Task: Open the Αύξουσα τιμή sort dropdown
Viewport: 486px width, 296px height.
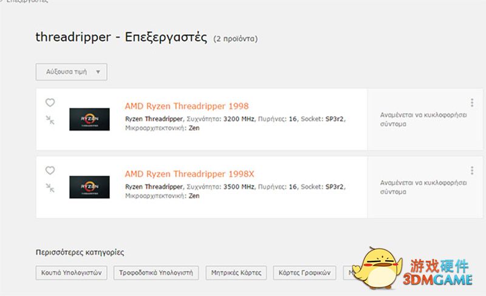Action: point(71,72)
